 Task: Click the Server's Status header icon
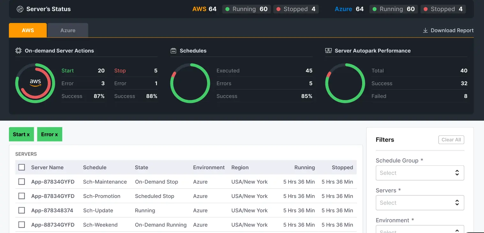(20, 9)
